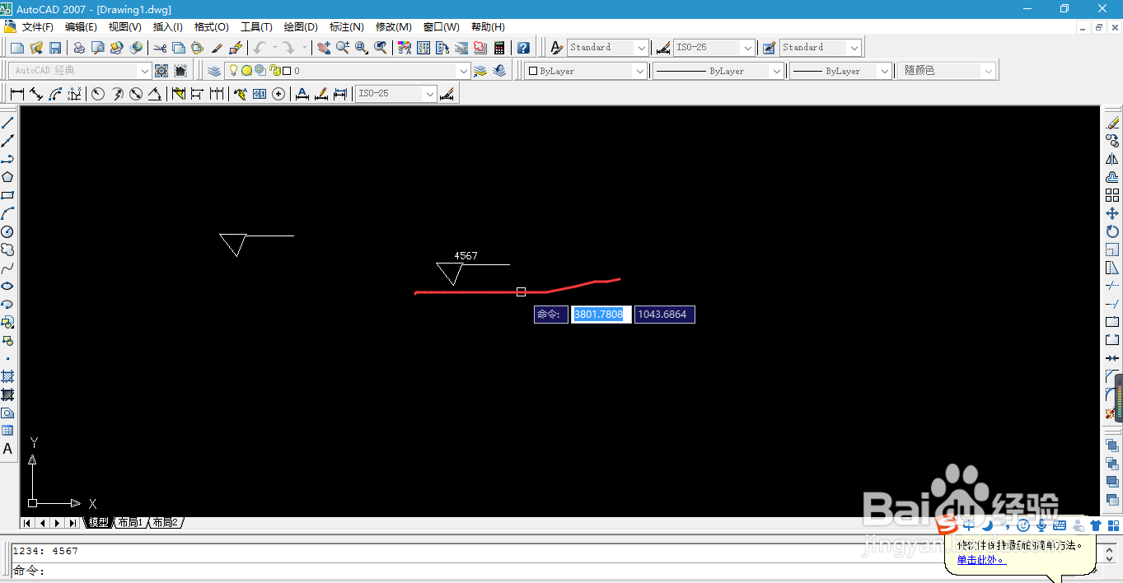Select the Spline tool
Screen dimensions: 1123x583
point(7,268)
